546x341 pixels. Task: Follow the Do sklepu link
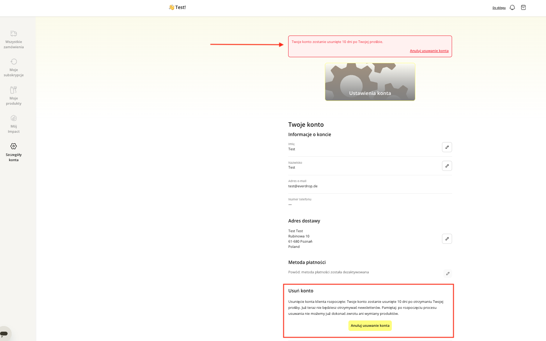[x=499, y=8]
